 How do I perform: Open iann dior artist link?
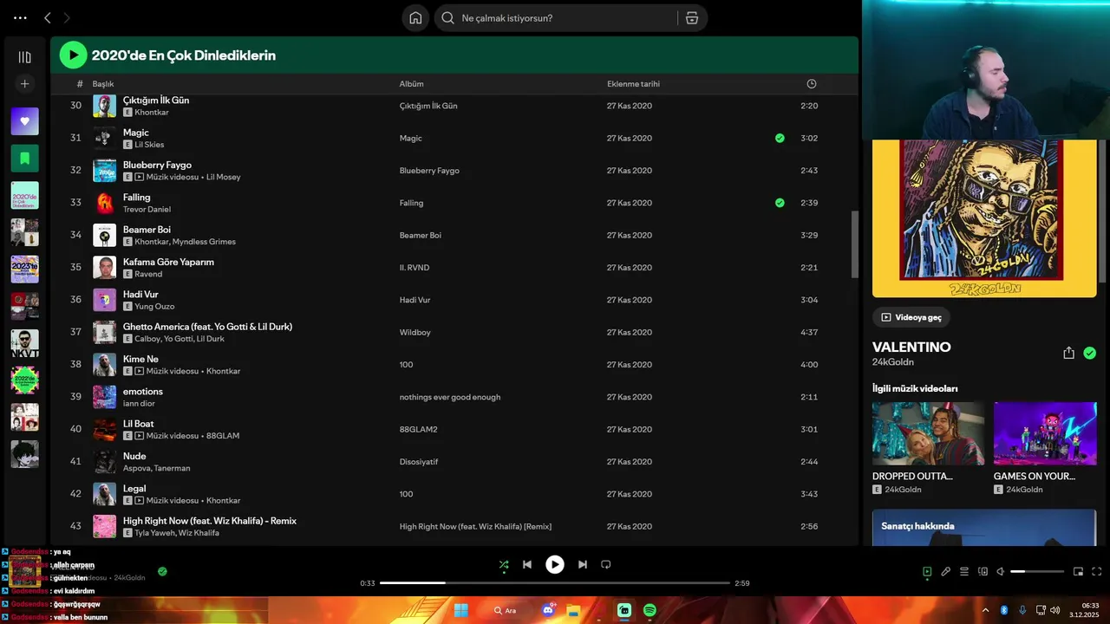(139, 403)
